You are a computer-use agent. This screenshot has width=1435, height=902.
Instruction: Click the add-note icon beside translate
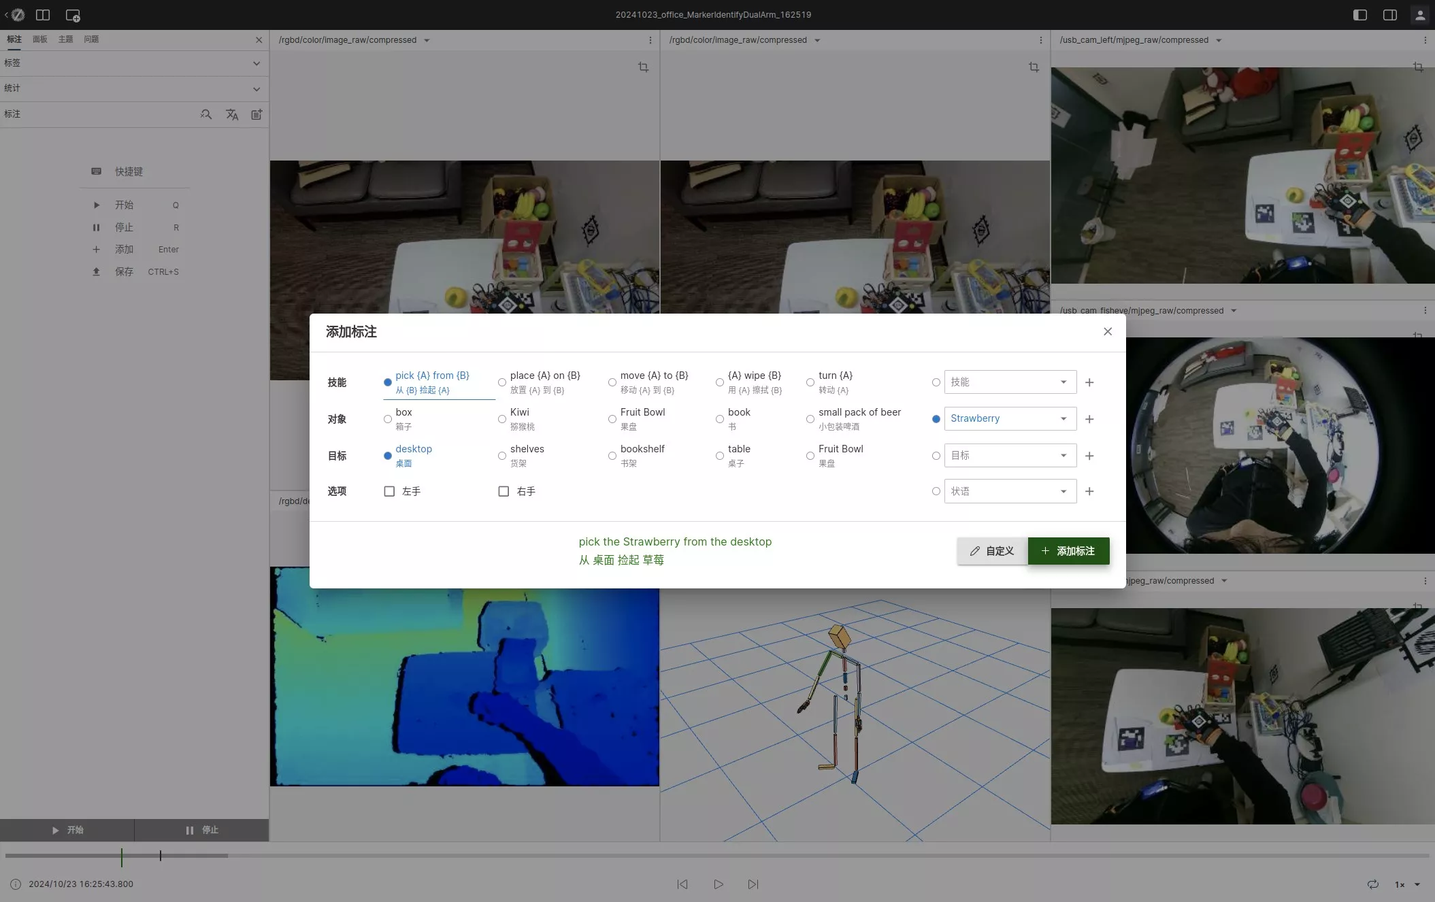coord(257,114)
